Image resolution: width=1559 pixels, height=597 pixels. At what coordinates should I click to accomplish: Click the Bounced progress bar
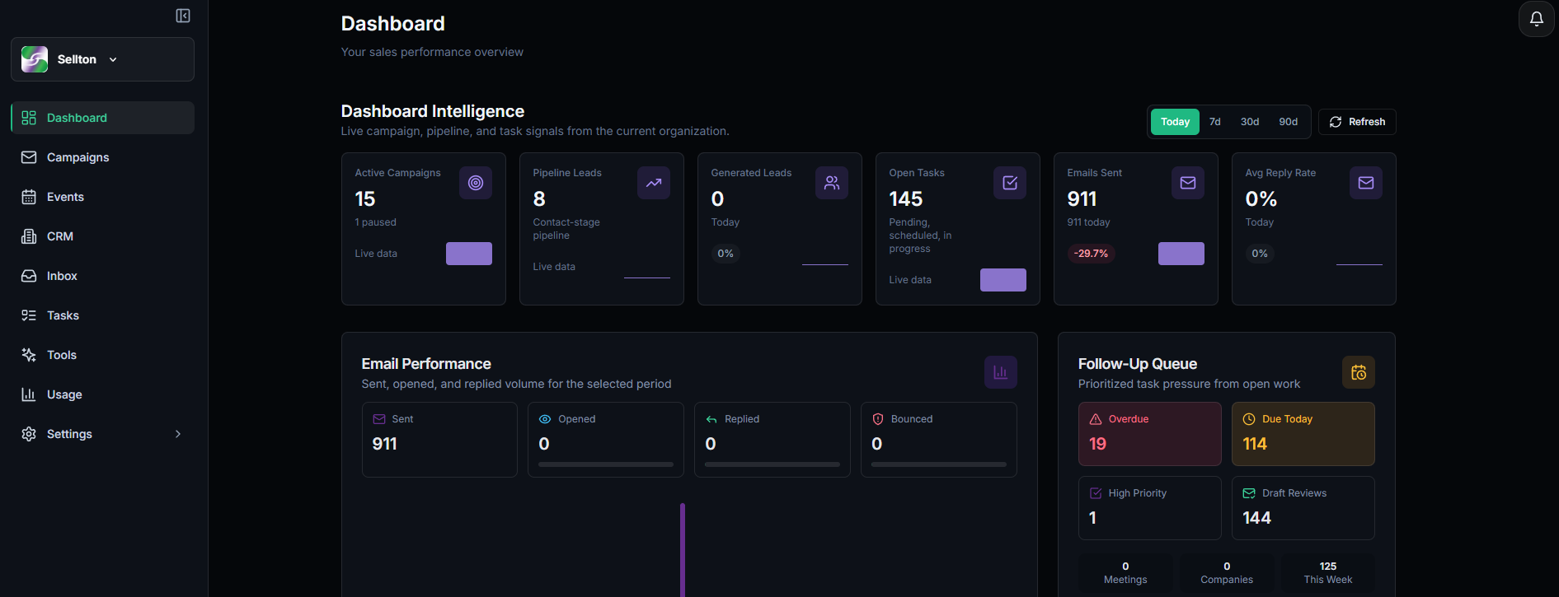pyautogui.click(x=939, y=464)
